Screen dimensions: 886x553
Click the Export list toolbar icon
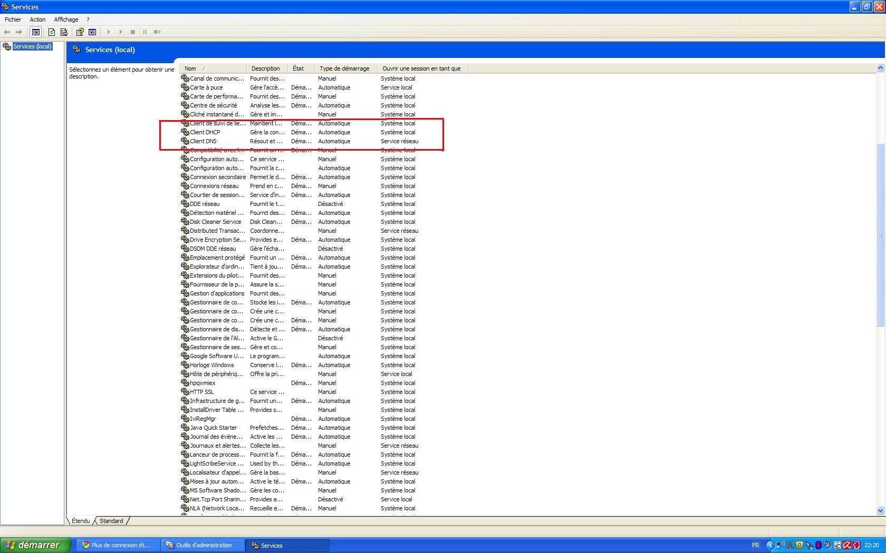tap(64, 32)
